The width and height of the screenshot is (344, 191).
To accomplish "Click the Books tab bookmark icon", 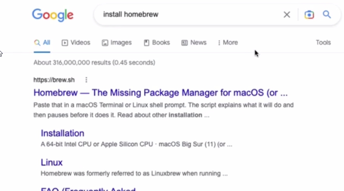I will pos(146,43).
